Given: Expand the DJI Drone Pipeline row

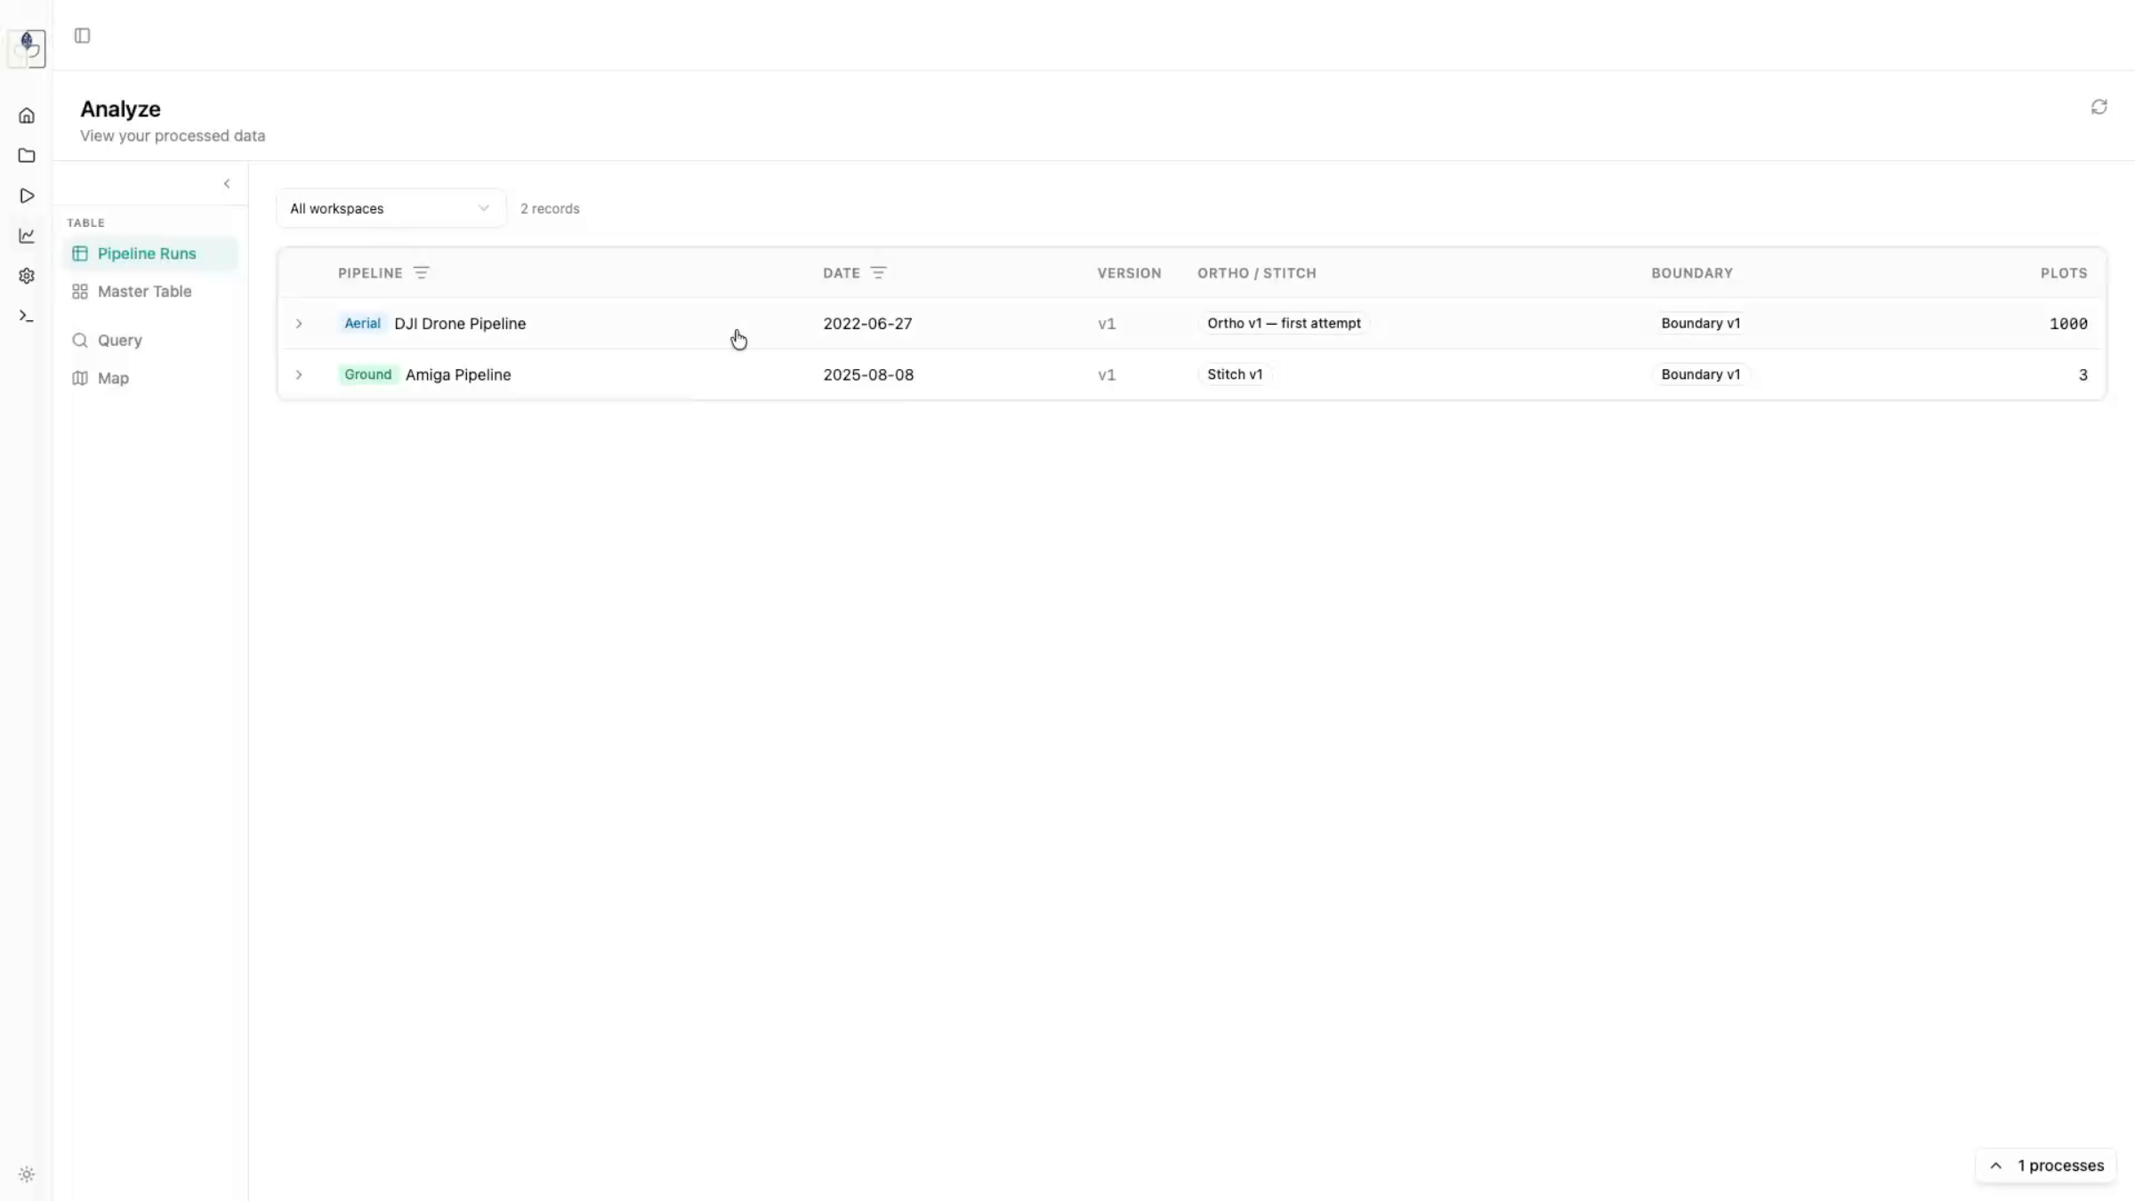Looking at the screenshot, I should 299,324.
